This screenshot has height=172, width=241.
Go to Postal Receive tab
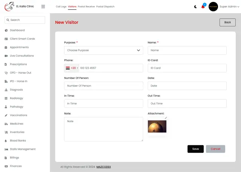tap(86, 7)
